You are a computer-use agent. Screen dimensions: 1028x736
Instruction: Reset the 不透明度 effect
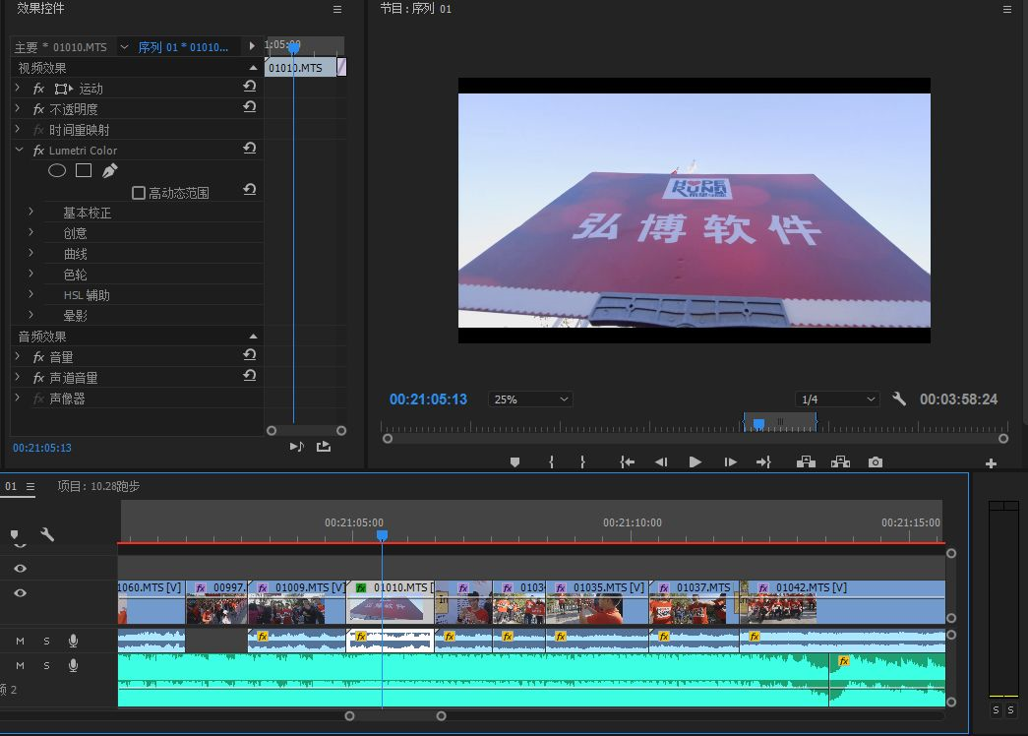(x=249, y=107)
